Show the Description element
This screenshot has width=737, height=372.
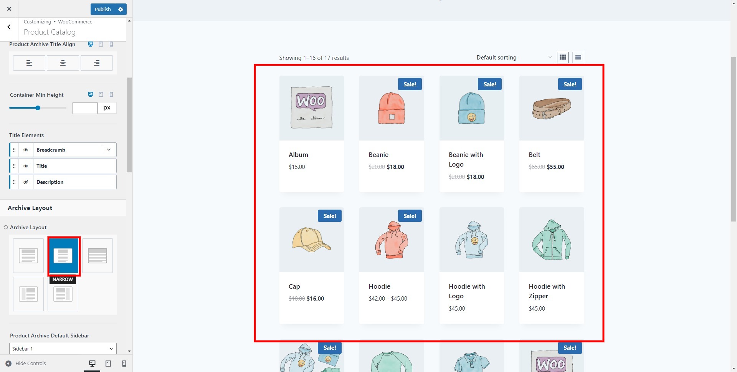pyautogui.click(x=26, y=182)
